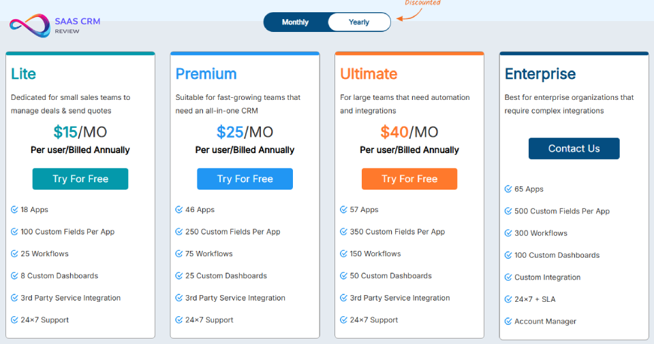Click checkmark icon beside 18 Apps
Image resolution: width=654 pixels, height=344 pixels.
[x=15, y=210]
